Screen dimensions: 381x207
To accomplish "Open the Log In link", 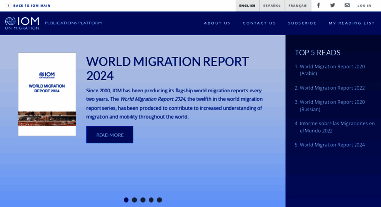I will [x=364, y=5].
